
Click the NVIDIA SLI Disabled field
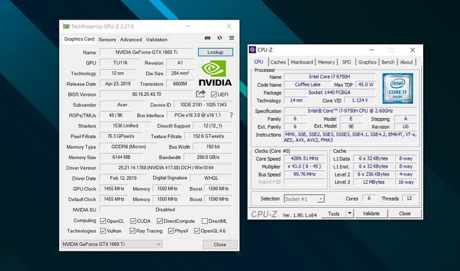tap(166, 210)
